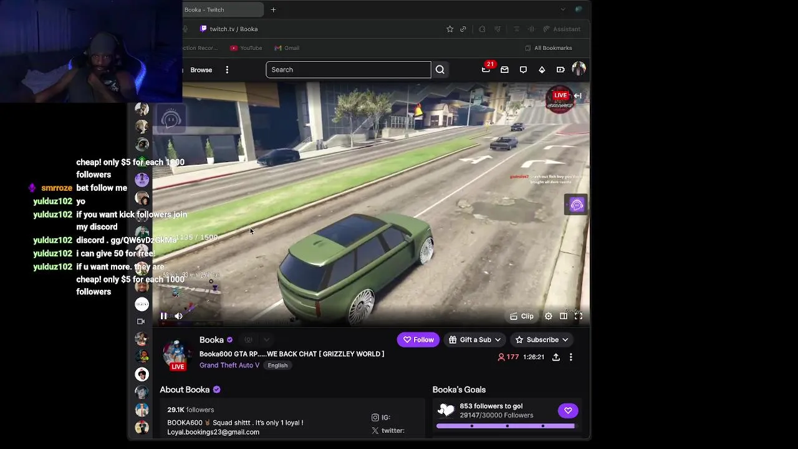The width and height of the screenshot is (798, 449).
Task: Open the Twitch inbox envelope icon
Action: 505,70
